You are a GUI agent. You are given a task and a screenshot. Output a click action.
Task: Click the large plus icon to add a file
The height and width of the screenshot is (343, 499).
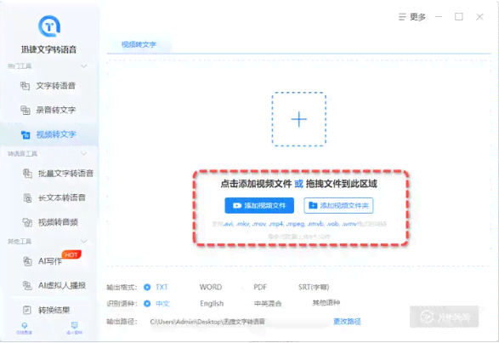tap(299, 119)
